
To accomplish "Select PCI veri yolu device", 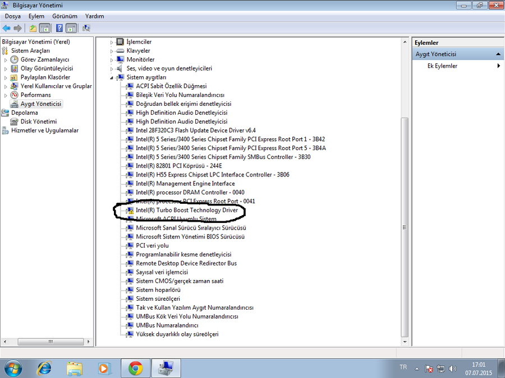I will (152, 246).
